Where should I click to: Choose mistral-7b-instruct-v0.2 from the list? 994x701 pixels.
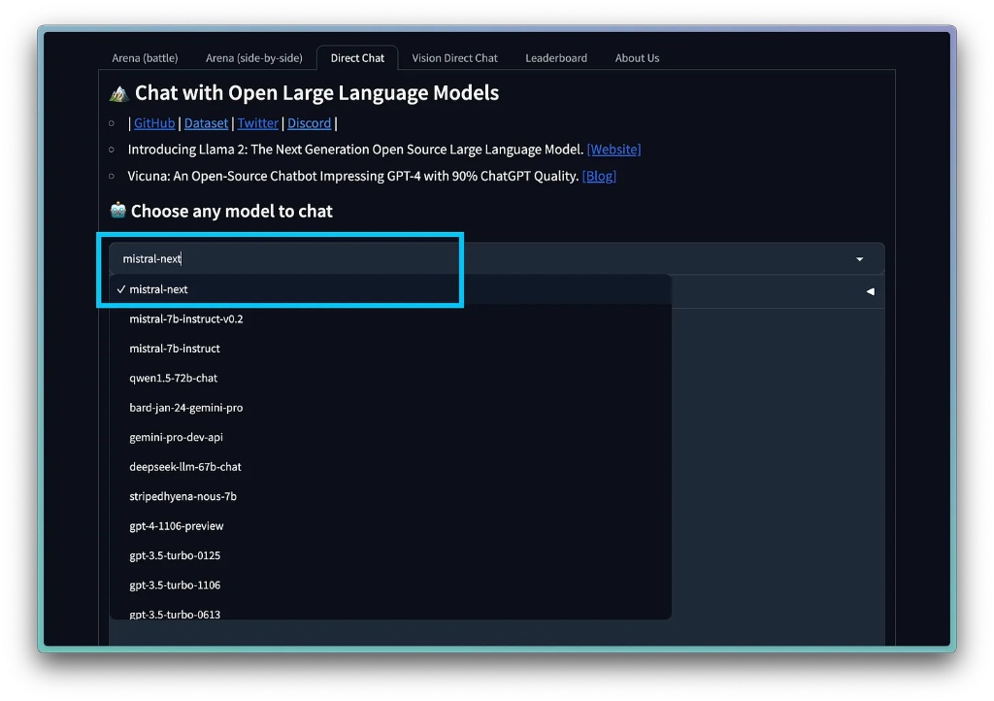[186, 319]
